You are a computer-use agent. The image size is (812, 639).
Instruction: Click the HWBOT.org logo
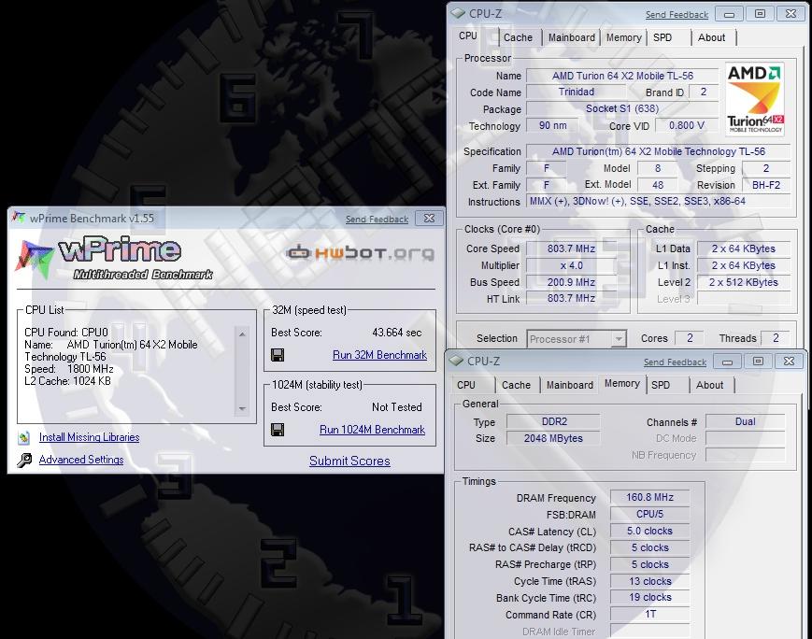tap(361, 253)
